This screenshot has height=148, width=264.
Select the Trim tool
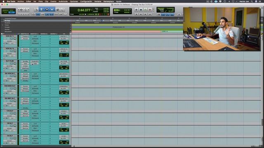(x=41, y=9)
